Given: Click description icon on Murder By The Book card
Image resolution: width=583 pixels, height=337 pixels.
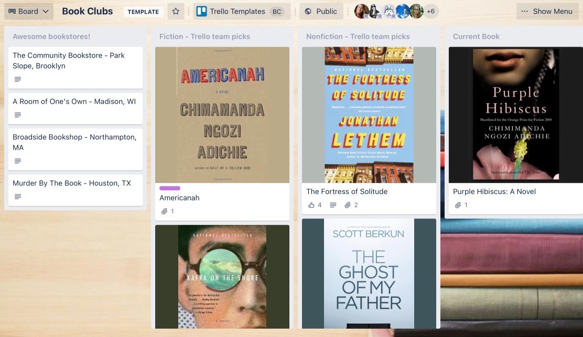Looking at the screenshot, I should point(17,197).
